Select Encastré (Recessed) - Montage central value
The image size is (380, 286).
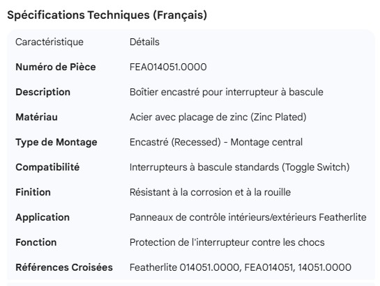tap(216, 142)
